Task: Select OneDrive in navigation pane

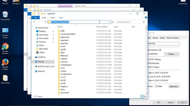Action: (x=42, y=57)
